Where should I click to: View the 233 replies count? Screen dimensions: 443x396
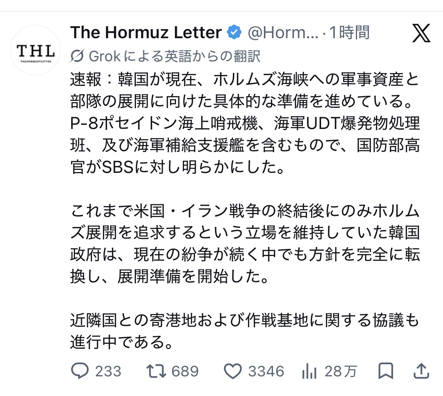[x=108, y=371]
